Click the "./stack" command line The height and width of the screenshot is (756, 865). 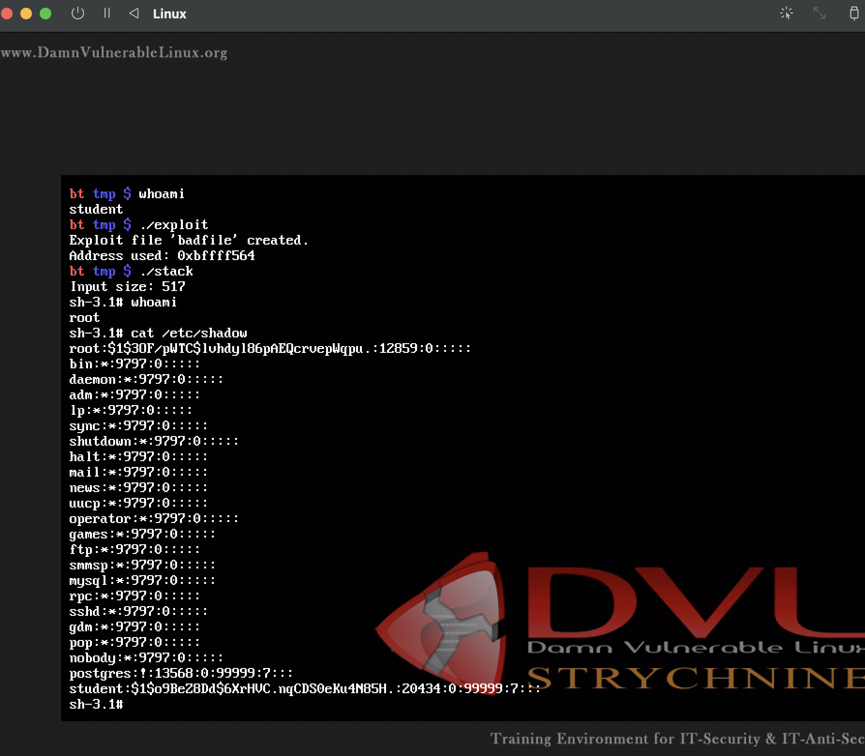pyautogui.click(x=131, y=271)
